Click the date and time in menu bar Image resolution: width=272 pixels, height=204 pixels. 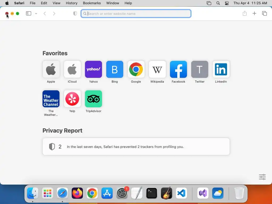click(250, 3)
